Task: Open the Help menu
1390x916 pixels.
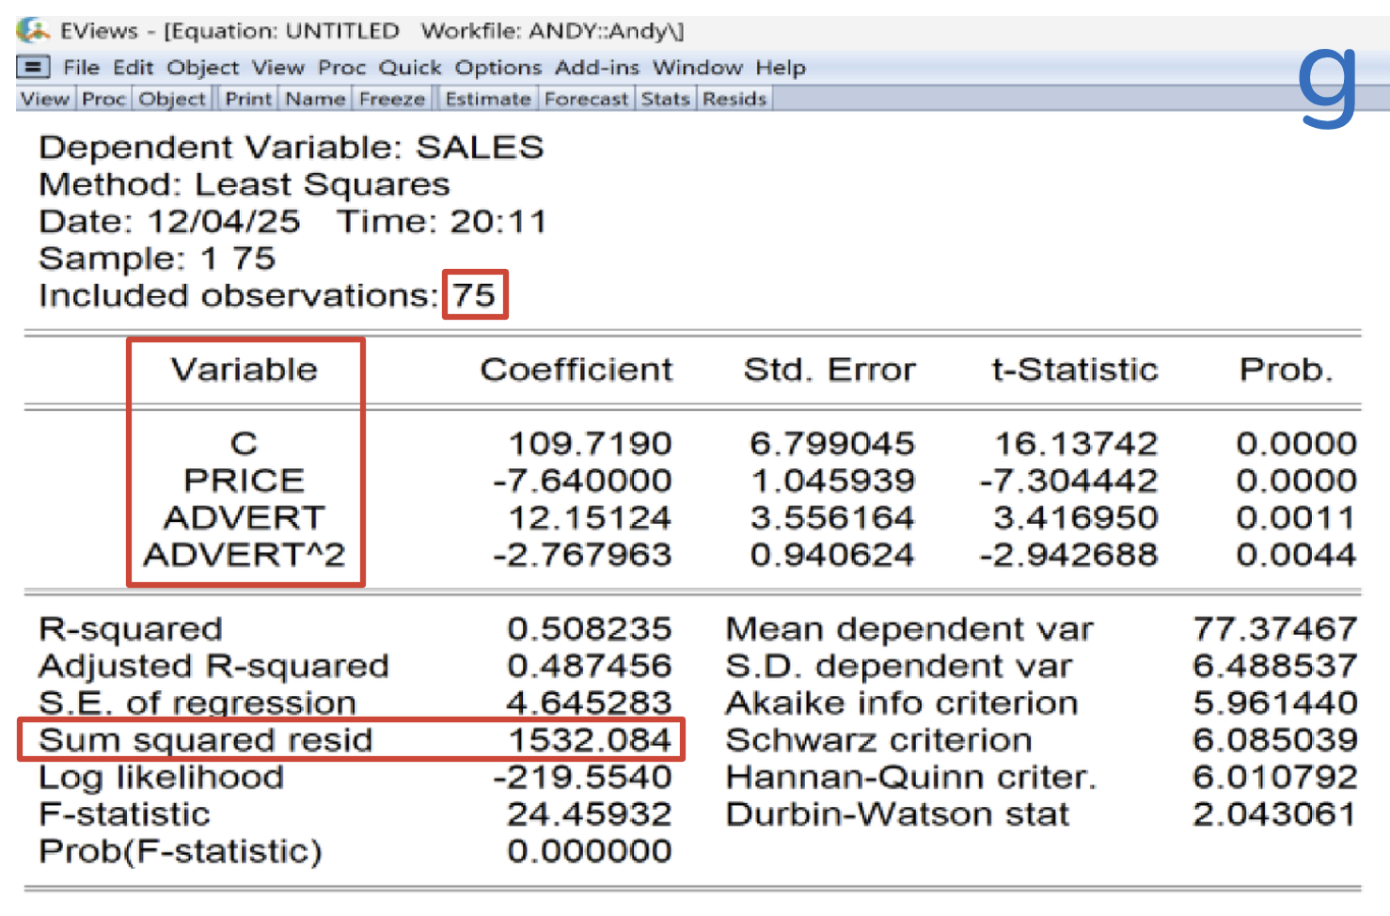Action: coord(781,68)
